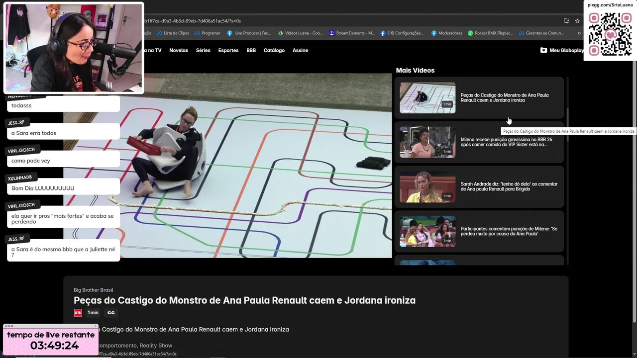Open the Live Producer Facebook bookmark
Viewport: 637px width, 358px height.
(249, 33)
